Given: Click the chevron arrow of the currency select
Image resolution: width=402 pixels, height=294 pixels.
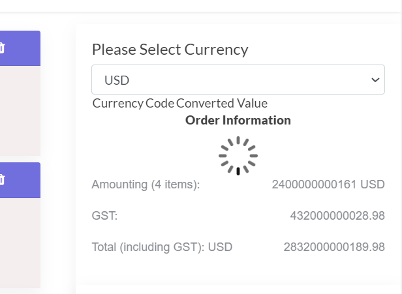Looking at the screenshot, I should tap(375, 80).
